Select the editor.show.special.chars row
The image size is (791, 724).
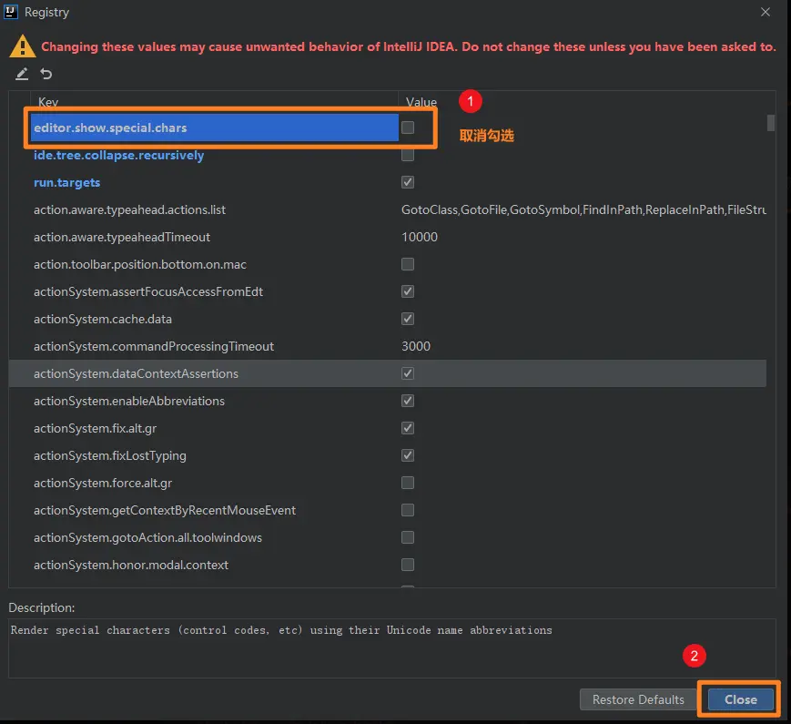point(215,127)
